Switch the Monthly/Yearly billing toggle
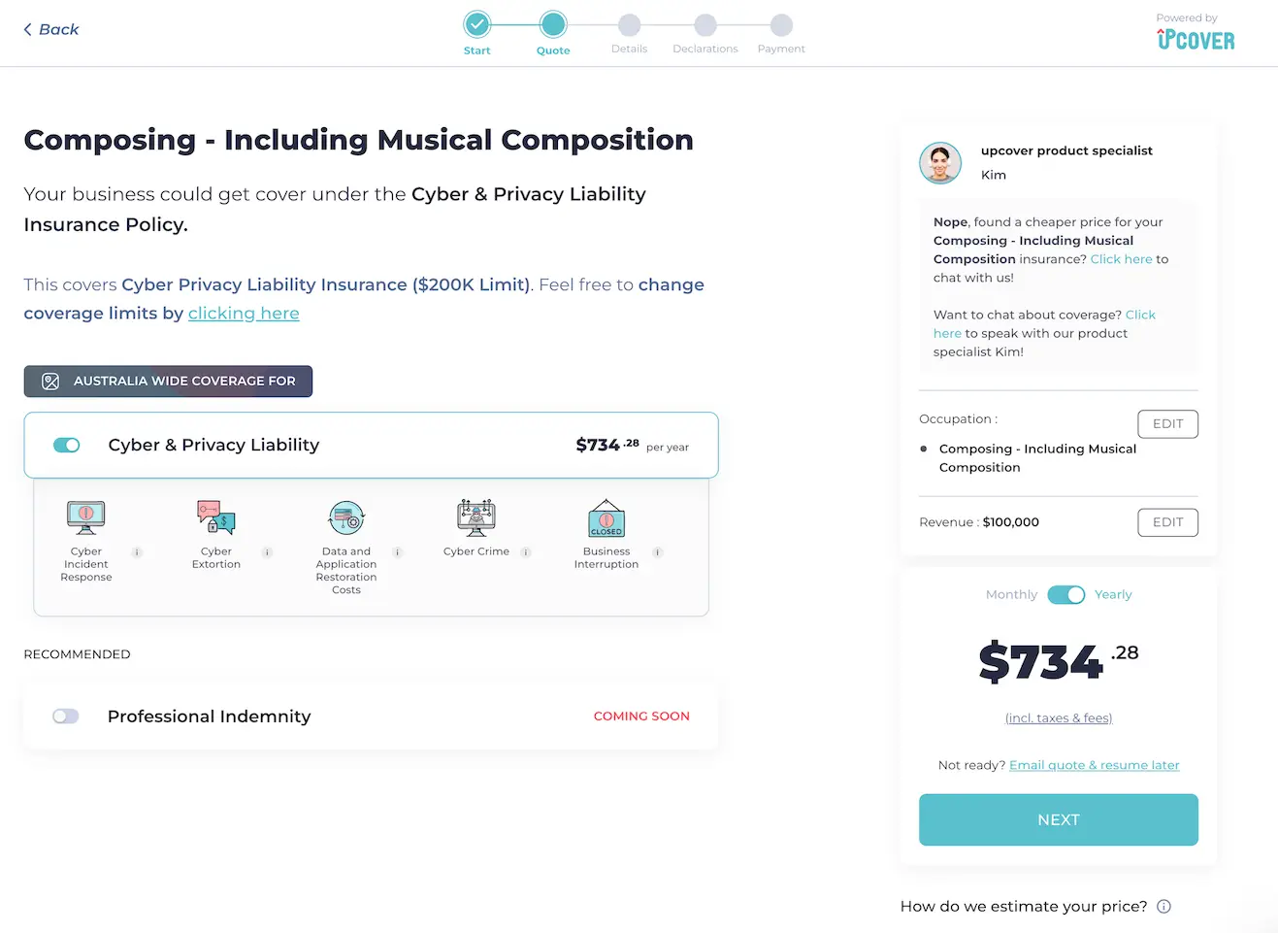This screenshot has height=933, width=1278. coord(1065,594)
